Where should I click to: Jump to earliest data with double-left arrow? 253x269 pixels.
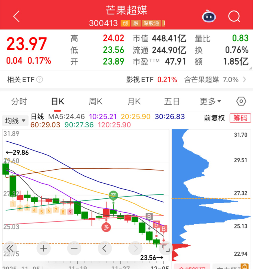point(10,248)
